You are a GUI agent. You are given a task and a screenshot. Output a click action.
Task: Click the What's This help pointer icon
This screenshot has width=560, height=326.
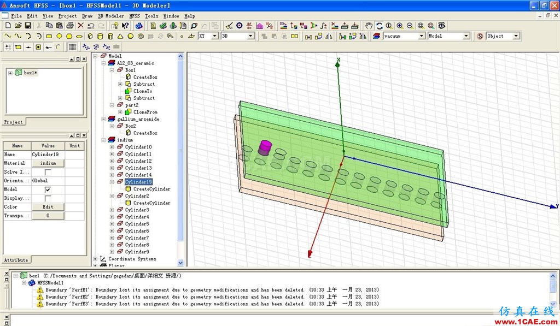[x=125, y=26]
